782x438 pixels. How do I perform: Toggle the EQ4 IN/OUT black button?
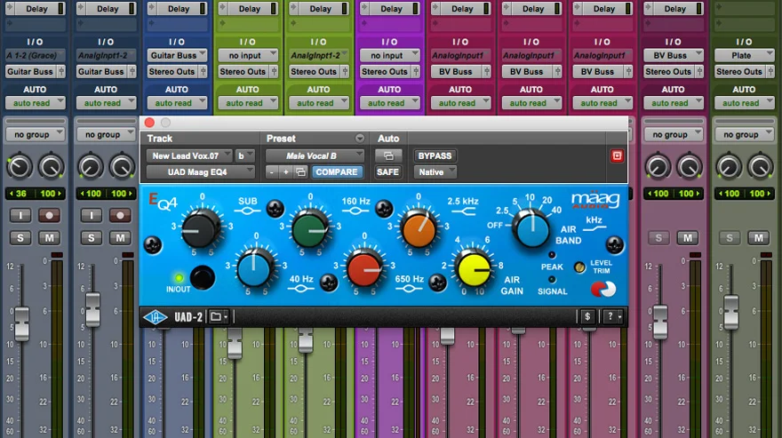(203, 278)
